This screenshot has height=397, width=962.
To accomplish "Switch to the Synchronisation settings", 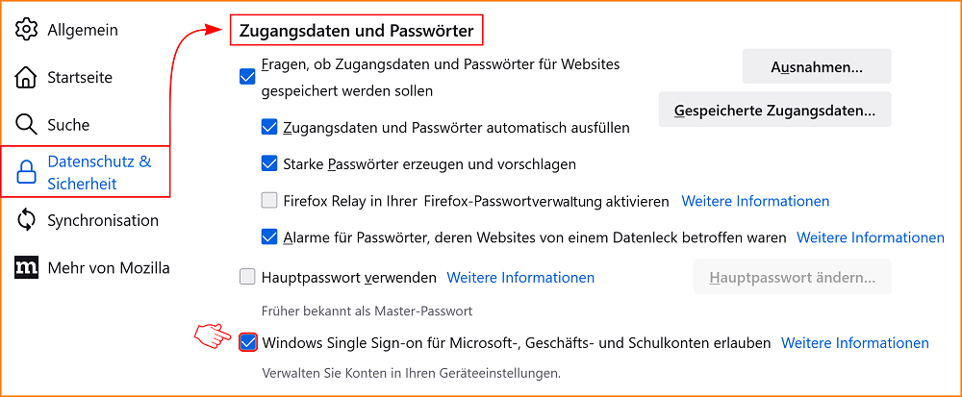I will [x=103, y=220].
